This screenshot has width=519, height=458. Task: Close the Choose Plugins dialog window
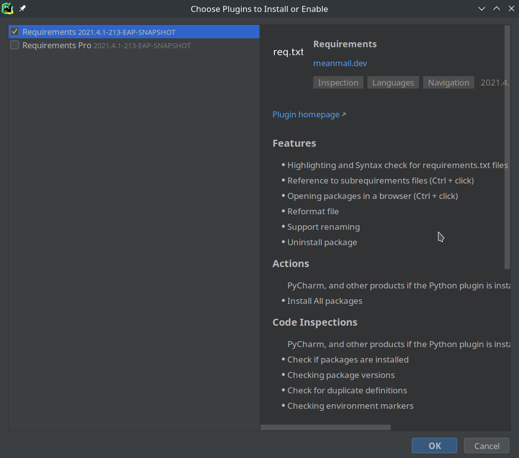coord(512,8)
